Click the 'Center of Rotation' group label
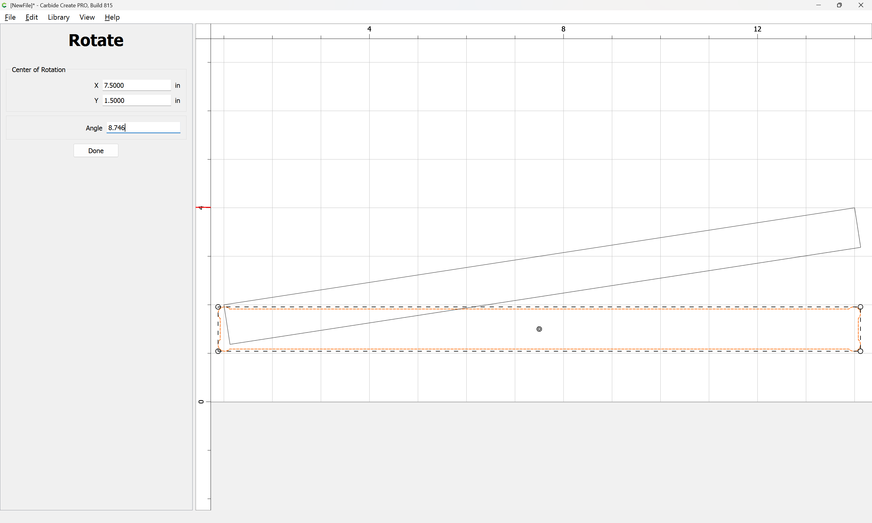 click(x=38, y=70)
